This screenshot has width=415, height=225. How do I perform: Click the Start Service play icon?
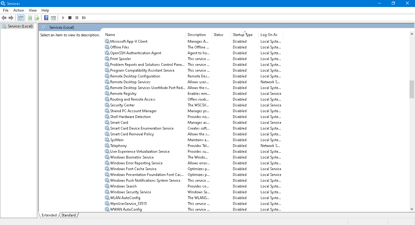pos(63,18)
